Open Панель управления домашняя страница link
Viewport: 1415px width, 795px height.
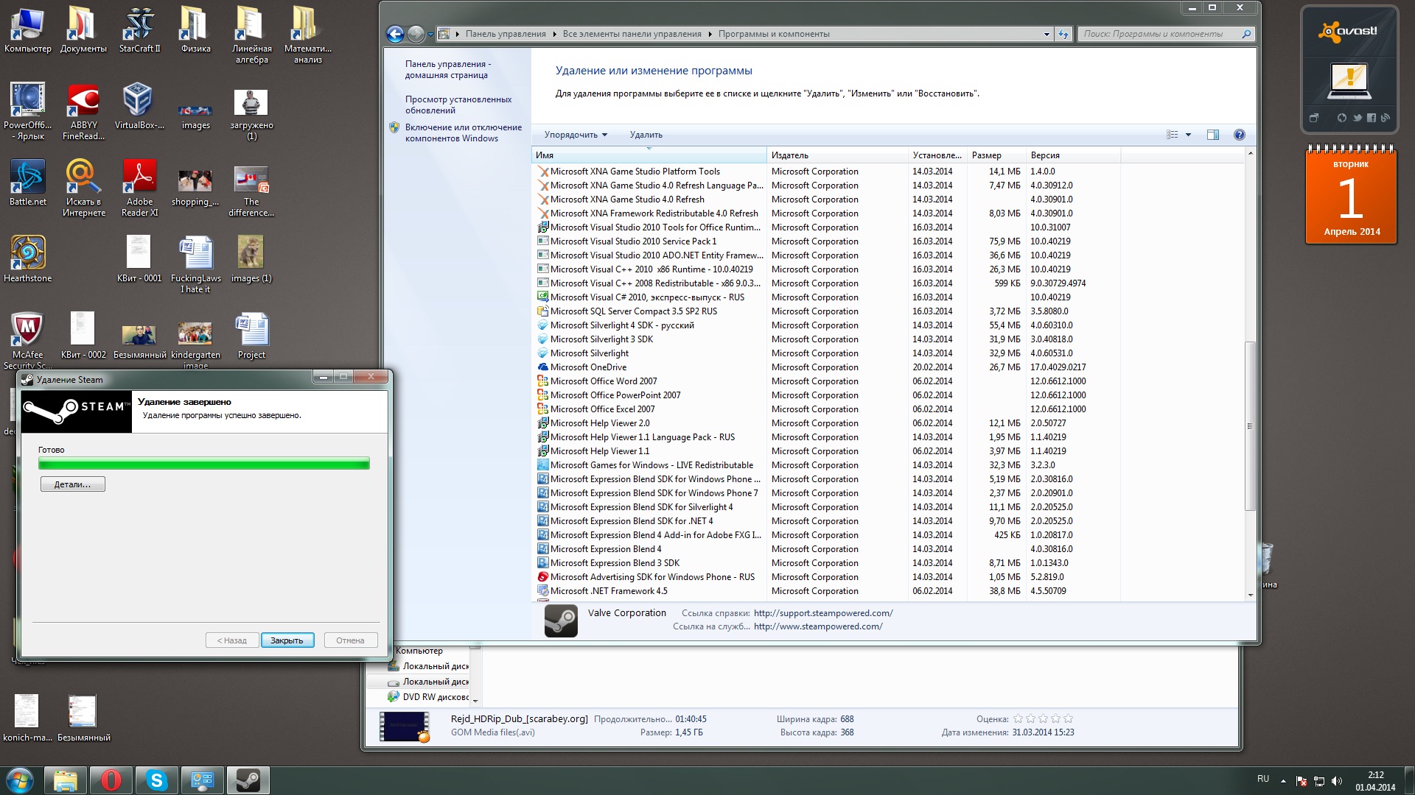click(447, 69)
